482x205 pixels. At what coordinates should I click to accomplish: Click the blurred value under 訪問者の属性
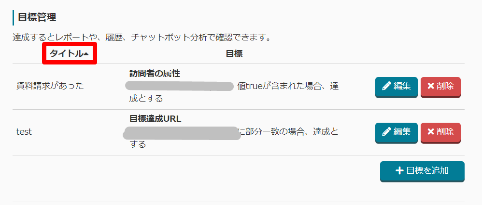coord(179,87)
